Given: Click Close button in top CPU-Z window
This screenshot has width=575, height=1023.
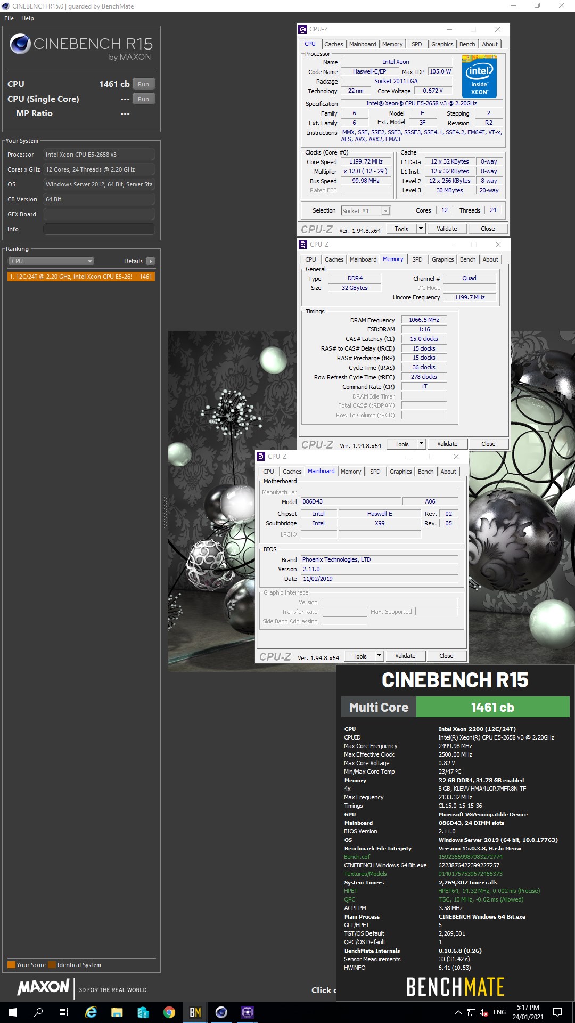Looking at the screenshot, I should point(488,229).
